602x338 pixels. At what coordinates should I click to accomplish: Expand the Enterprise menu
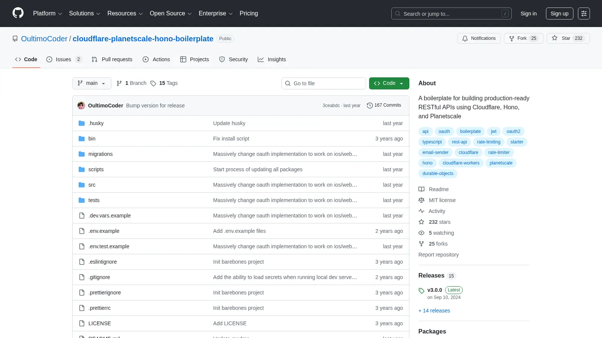pos(216,14)
